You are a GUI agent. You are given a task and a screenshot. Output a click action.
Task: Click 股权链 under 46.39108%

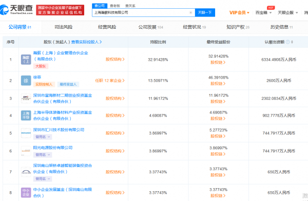pos(218,84)
